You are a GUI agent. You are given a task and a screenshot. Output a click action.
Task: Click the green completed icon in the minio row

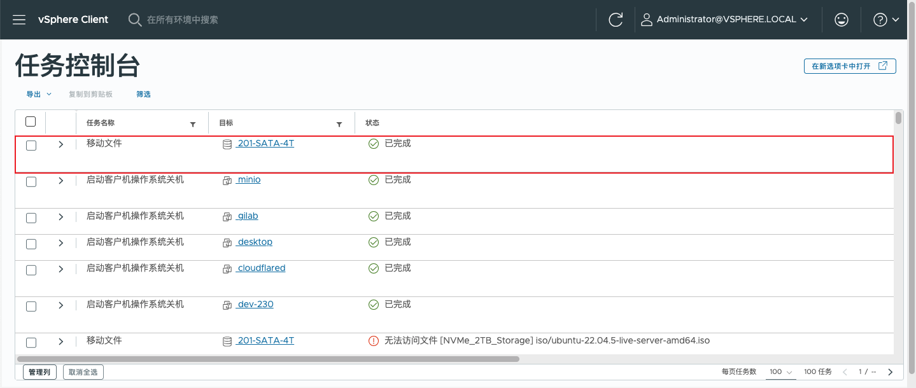374,180
